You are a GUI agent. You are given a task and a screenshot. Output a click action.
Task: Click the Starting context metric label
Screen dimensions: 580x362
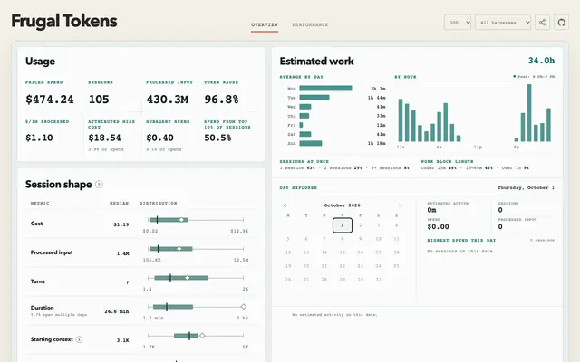coord(52,339)
